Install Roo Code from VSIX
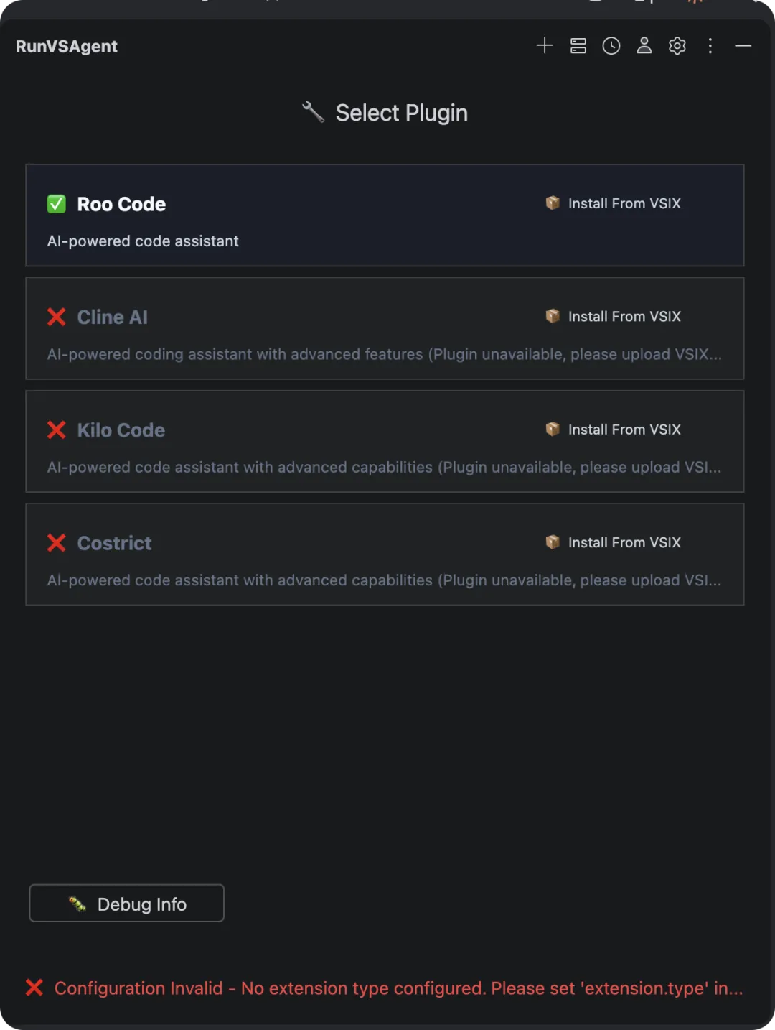Viewport: 775px width, 1030px height. coord(614,203)
